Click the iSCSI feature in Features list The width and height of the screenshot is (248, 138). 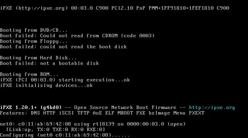(66, 113)
